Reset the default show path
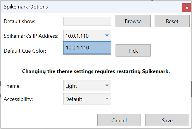Screen dimensions: 192x129 click(172, 21)
